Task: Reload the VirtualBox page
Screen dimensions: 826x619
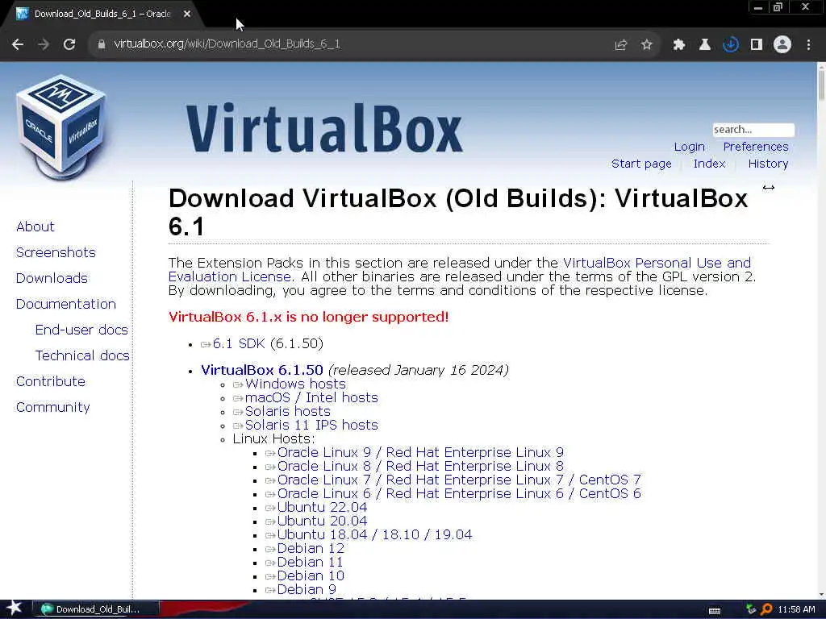Action: [69, 45]
